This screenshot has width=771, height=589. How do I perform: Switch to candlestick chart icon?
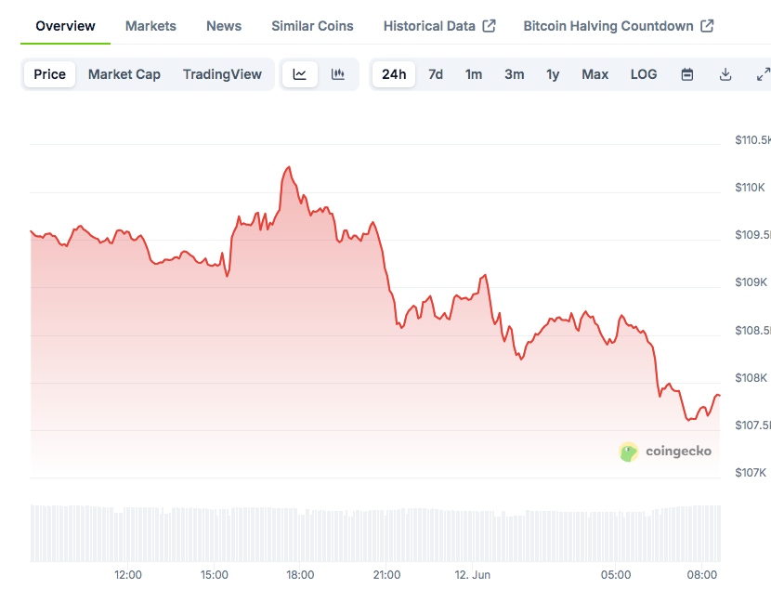pyautogui.click(x=338, y=74)
